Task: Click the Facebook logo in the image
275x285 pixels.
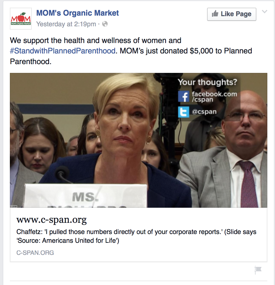Action: click(184, 96)
